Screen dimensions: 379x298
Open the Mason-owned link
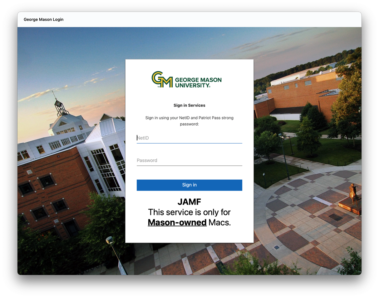[177, 222]
